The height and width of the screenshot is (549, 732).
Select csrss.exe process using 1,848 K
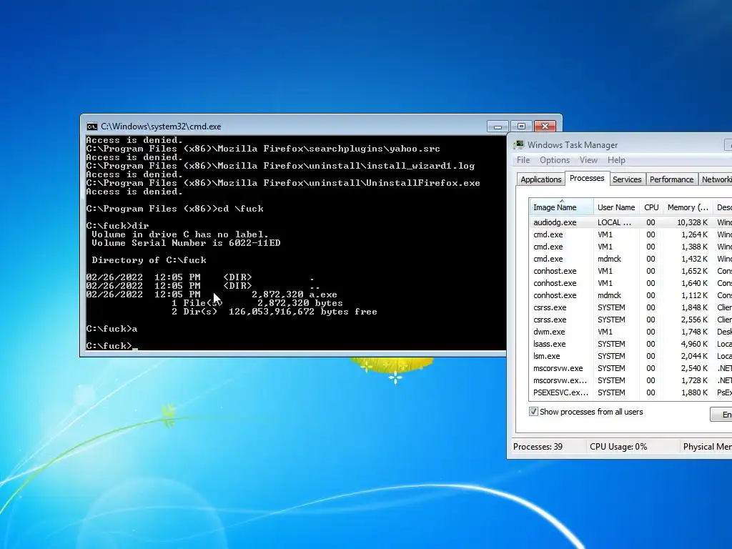click(x=630, y=307)
